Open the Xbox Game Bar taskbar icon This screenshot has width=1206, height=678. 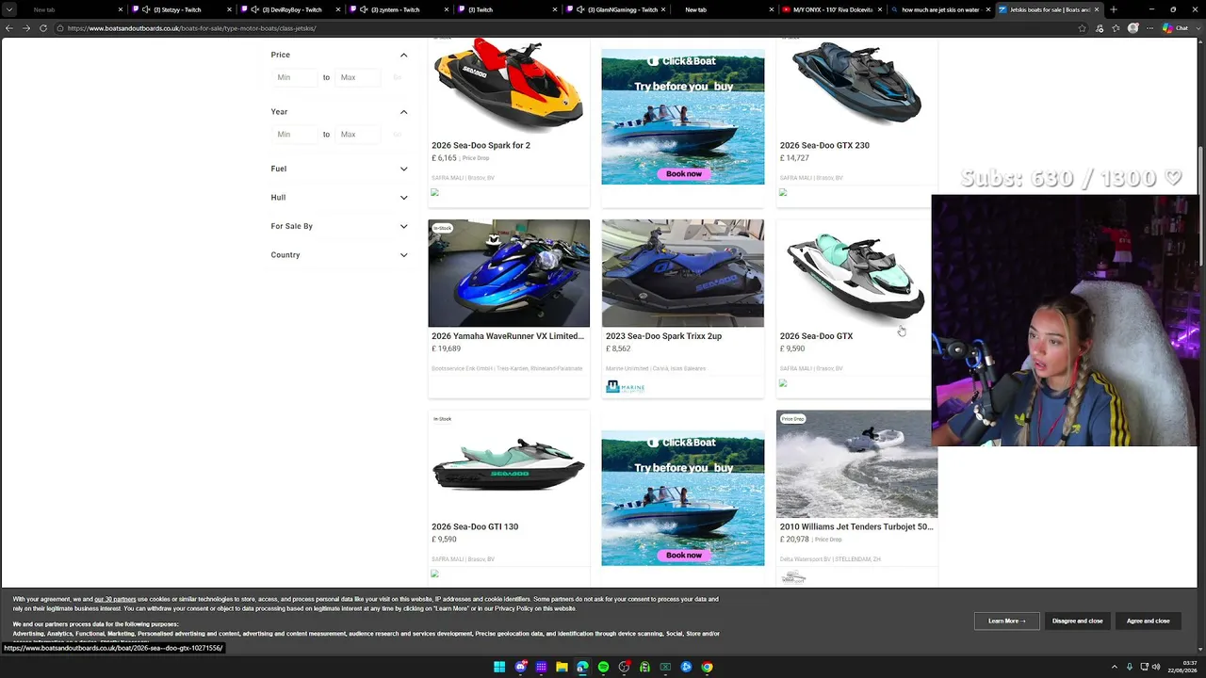click(665, 667)
